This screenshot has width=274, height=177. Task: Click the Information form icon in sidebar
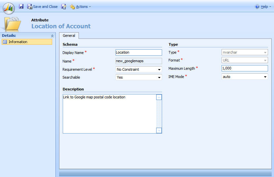click(x=5, y=42)
